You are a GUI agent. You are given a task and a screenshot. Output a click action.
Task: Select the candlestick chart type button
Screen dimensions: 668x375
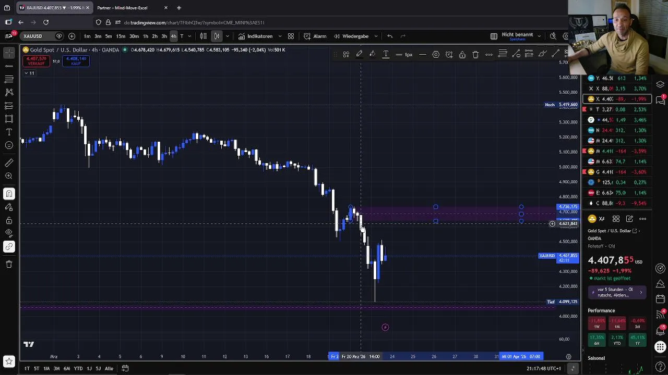217,36
